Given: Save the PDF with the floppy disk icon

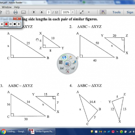Looking at the screenshot, I should click(x=8, y=12).
